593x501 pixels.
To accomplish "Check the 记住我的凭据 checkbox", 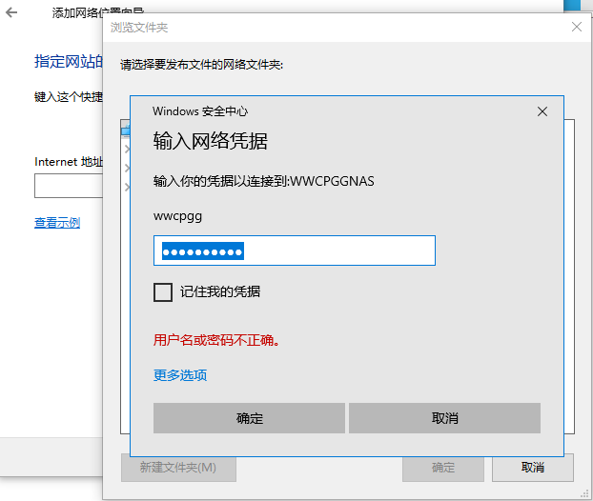I will pos(163,292).
